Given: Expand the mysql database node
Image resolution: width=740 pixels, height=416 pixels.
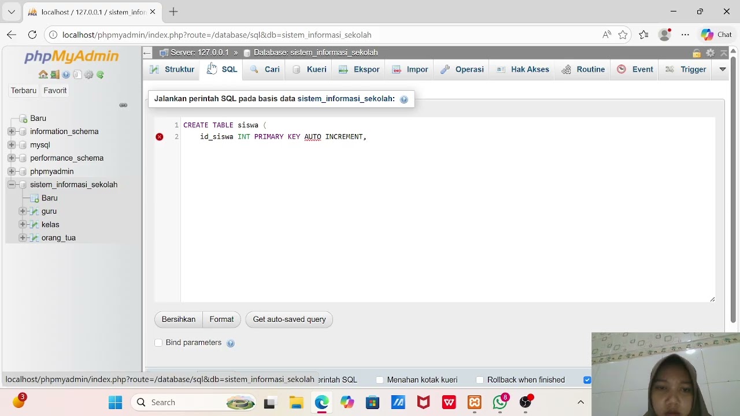Looking at the screenshot, I should (11, 145).
